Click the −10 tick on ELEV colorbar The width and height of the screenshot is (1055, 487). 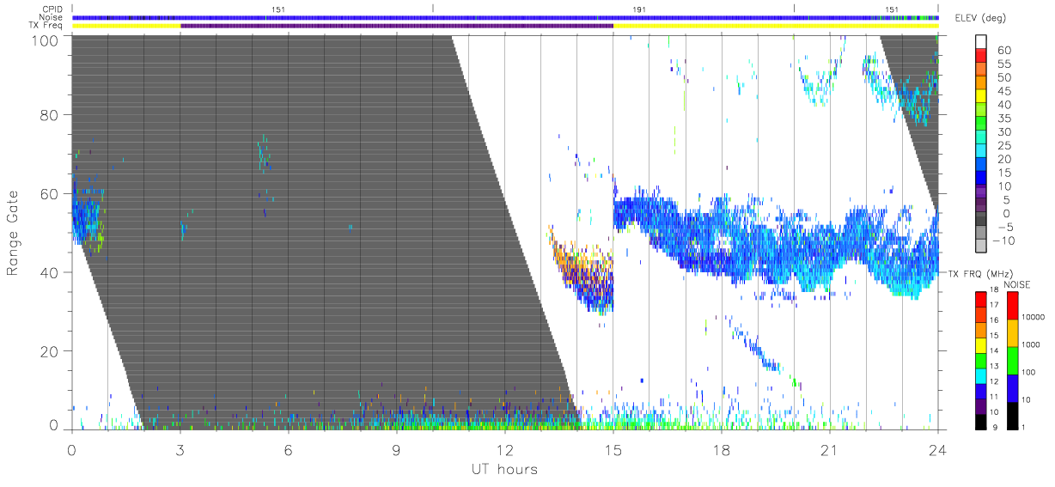click(x=1003, y=240)
